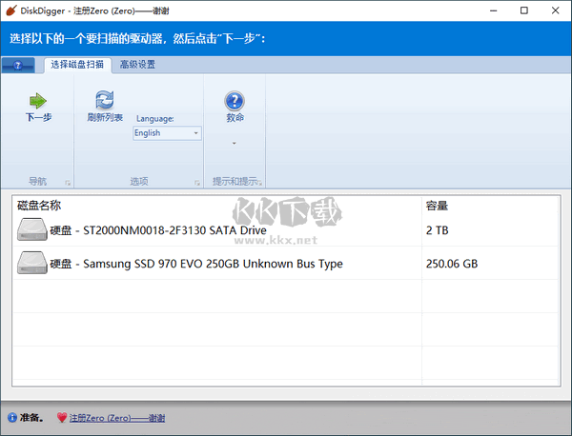This screenshot has width=572, height=436.
Task: Click the help orb on the ribbon tab strip
Action: point(18,65)
